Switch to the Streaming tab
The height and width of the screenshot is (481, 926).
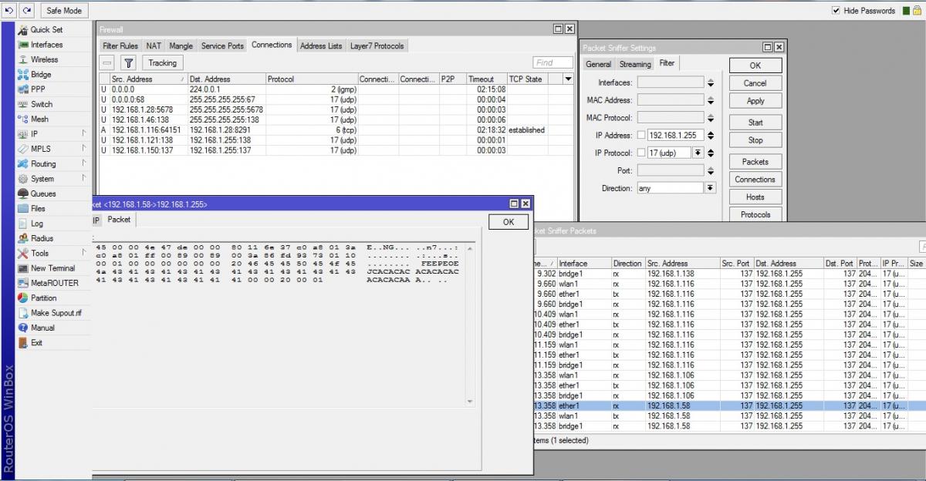635,65
